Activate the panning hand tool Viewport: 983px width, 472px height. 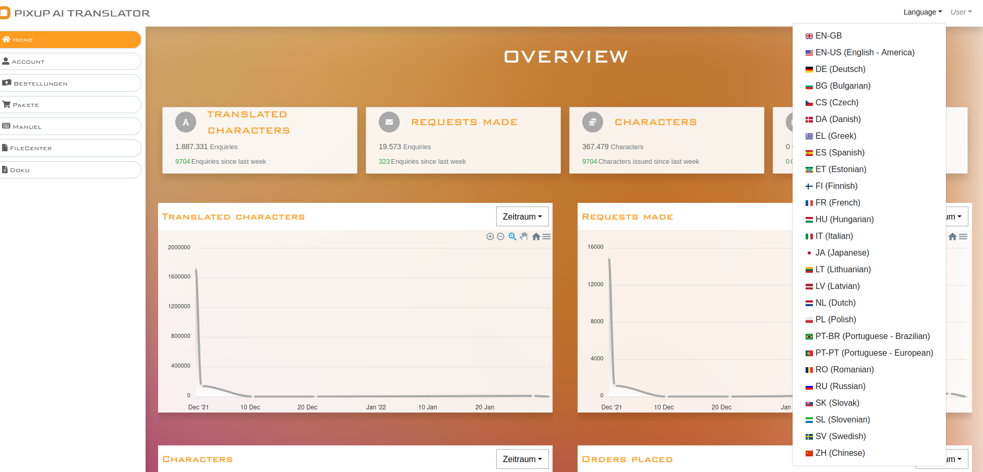[x=524, y=237]
